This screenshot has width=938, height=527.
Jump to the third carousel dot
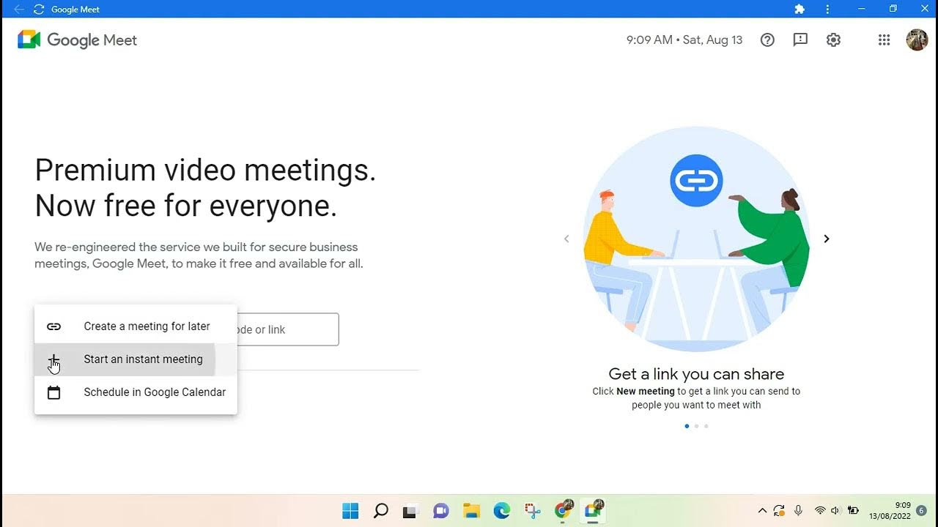pyautogui.click(x=706, y=426)
